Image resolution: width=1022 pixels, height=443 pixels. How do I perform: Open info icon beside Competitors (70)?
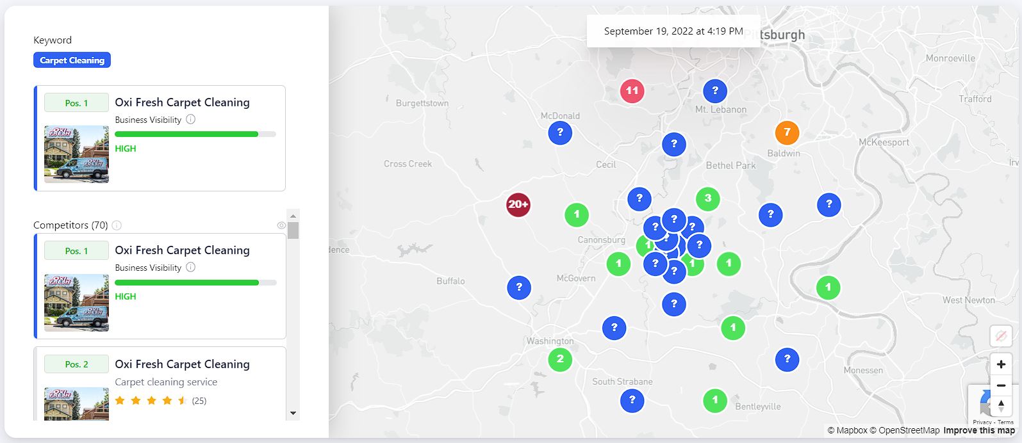tap(117, 225)
